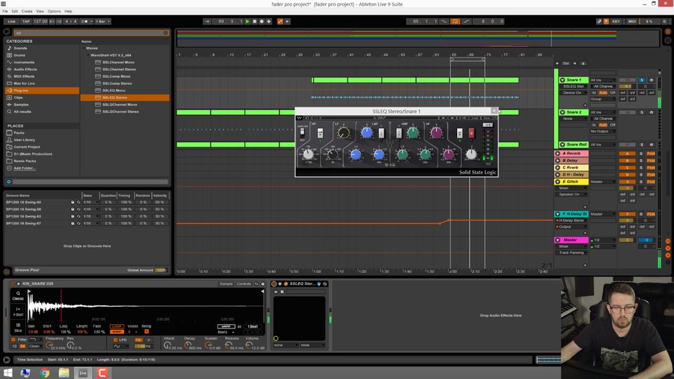This screenshot has height=379, width=674.
Task: Click the TAP tempo button
Action: click(26, 22)
